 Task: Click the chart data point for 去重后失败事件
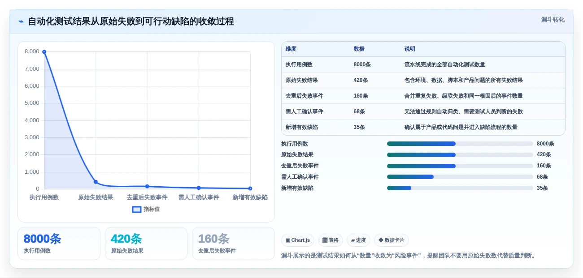coord(147,186)
